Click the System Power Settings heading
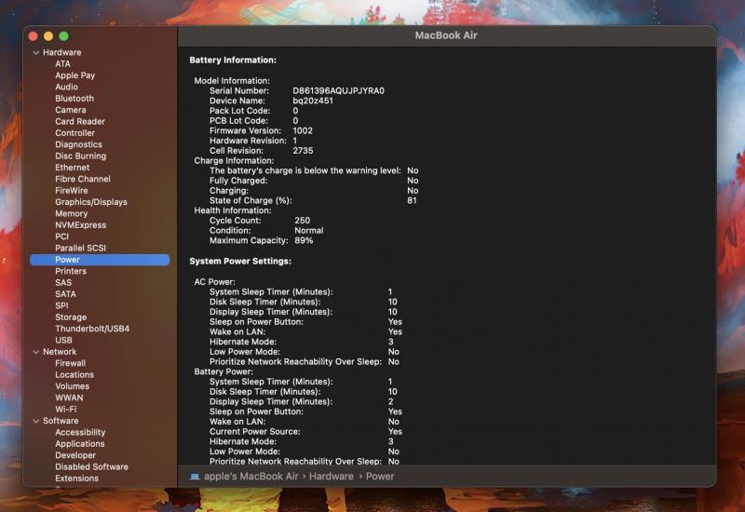 (240, 262)
